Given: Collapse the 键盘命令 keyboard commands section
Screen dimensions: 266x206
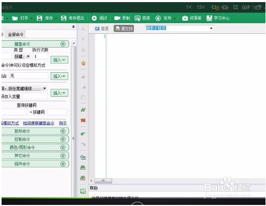Looking at the screenshot, I should coord(63,44).
